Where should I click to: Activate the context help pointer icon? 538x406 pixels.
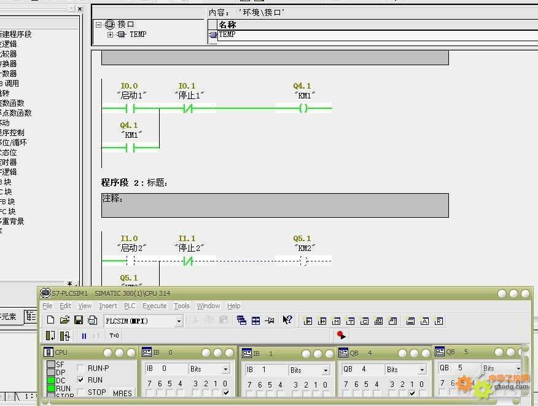click(287, 320)
